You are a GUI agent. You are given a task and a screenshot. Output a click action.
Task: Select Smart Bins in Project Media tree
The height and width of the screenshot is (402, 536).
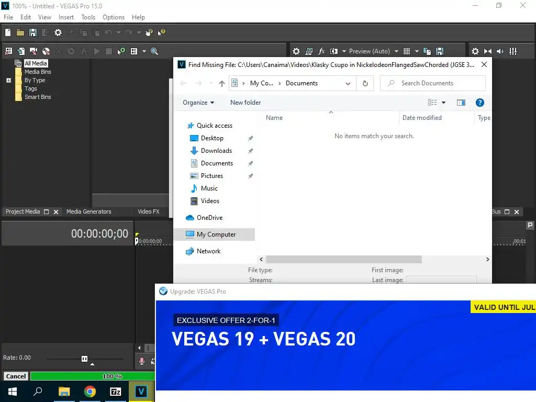(38, 97)
